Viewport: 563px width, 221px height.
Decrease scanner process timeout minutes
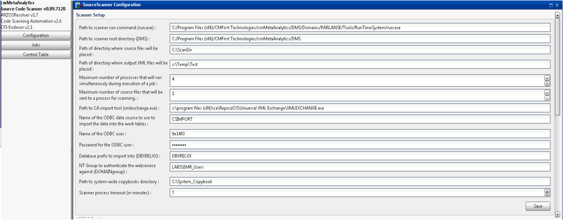click(x=547, y=194)
